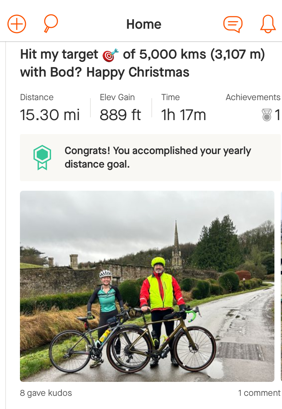Open the 1 comment link
282x409 pixels.
click(x=259, y=393)
